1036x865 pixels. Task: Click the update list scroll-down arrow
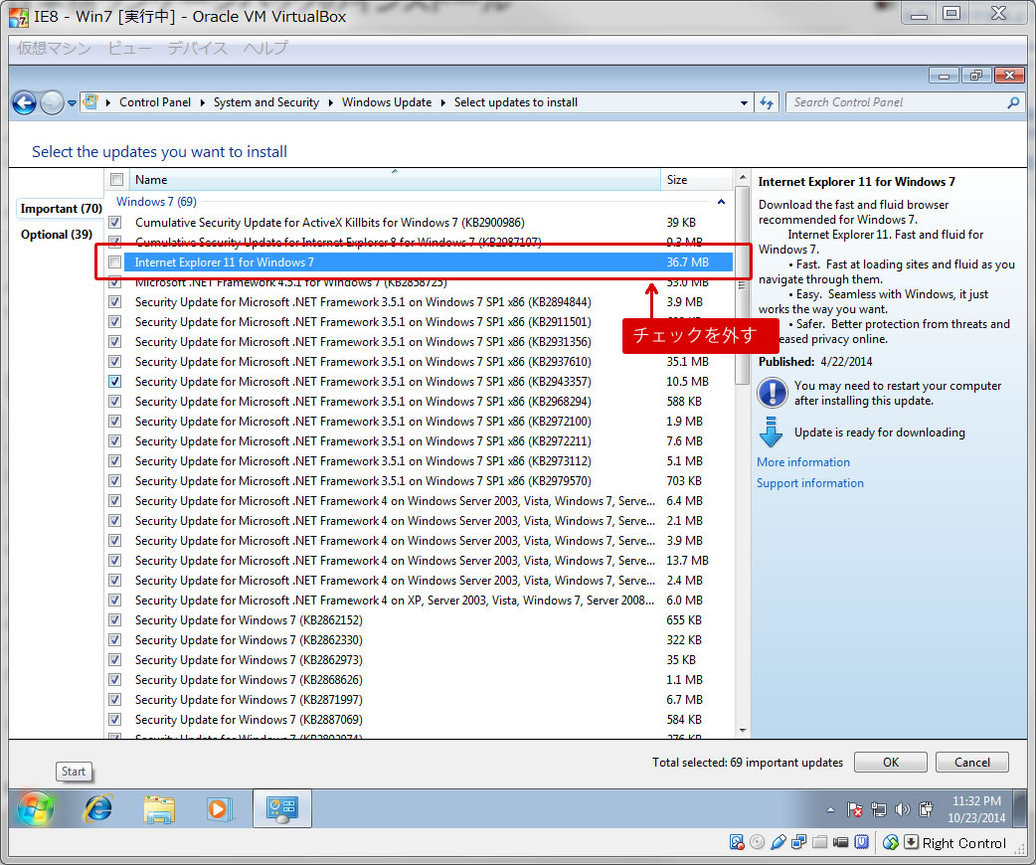[x=742, y=730]
